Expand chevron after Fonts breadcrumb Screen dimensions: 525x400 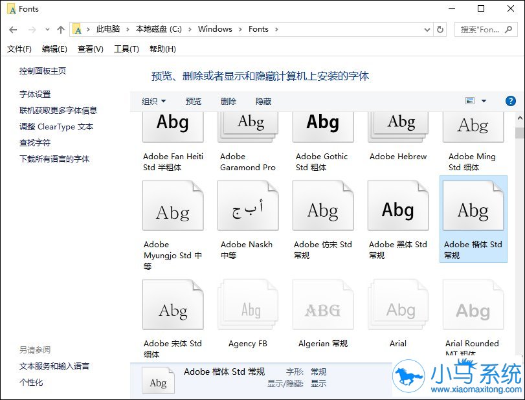(276, 30)
